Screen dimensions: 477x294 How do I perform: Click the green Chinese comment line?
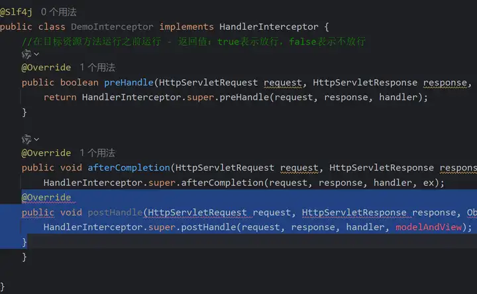tap(193, 41)
